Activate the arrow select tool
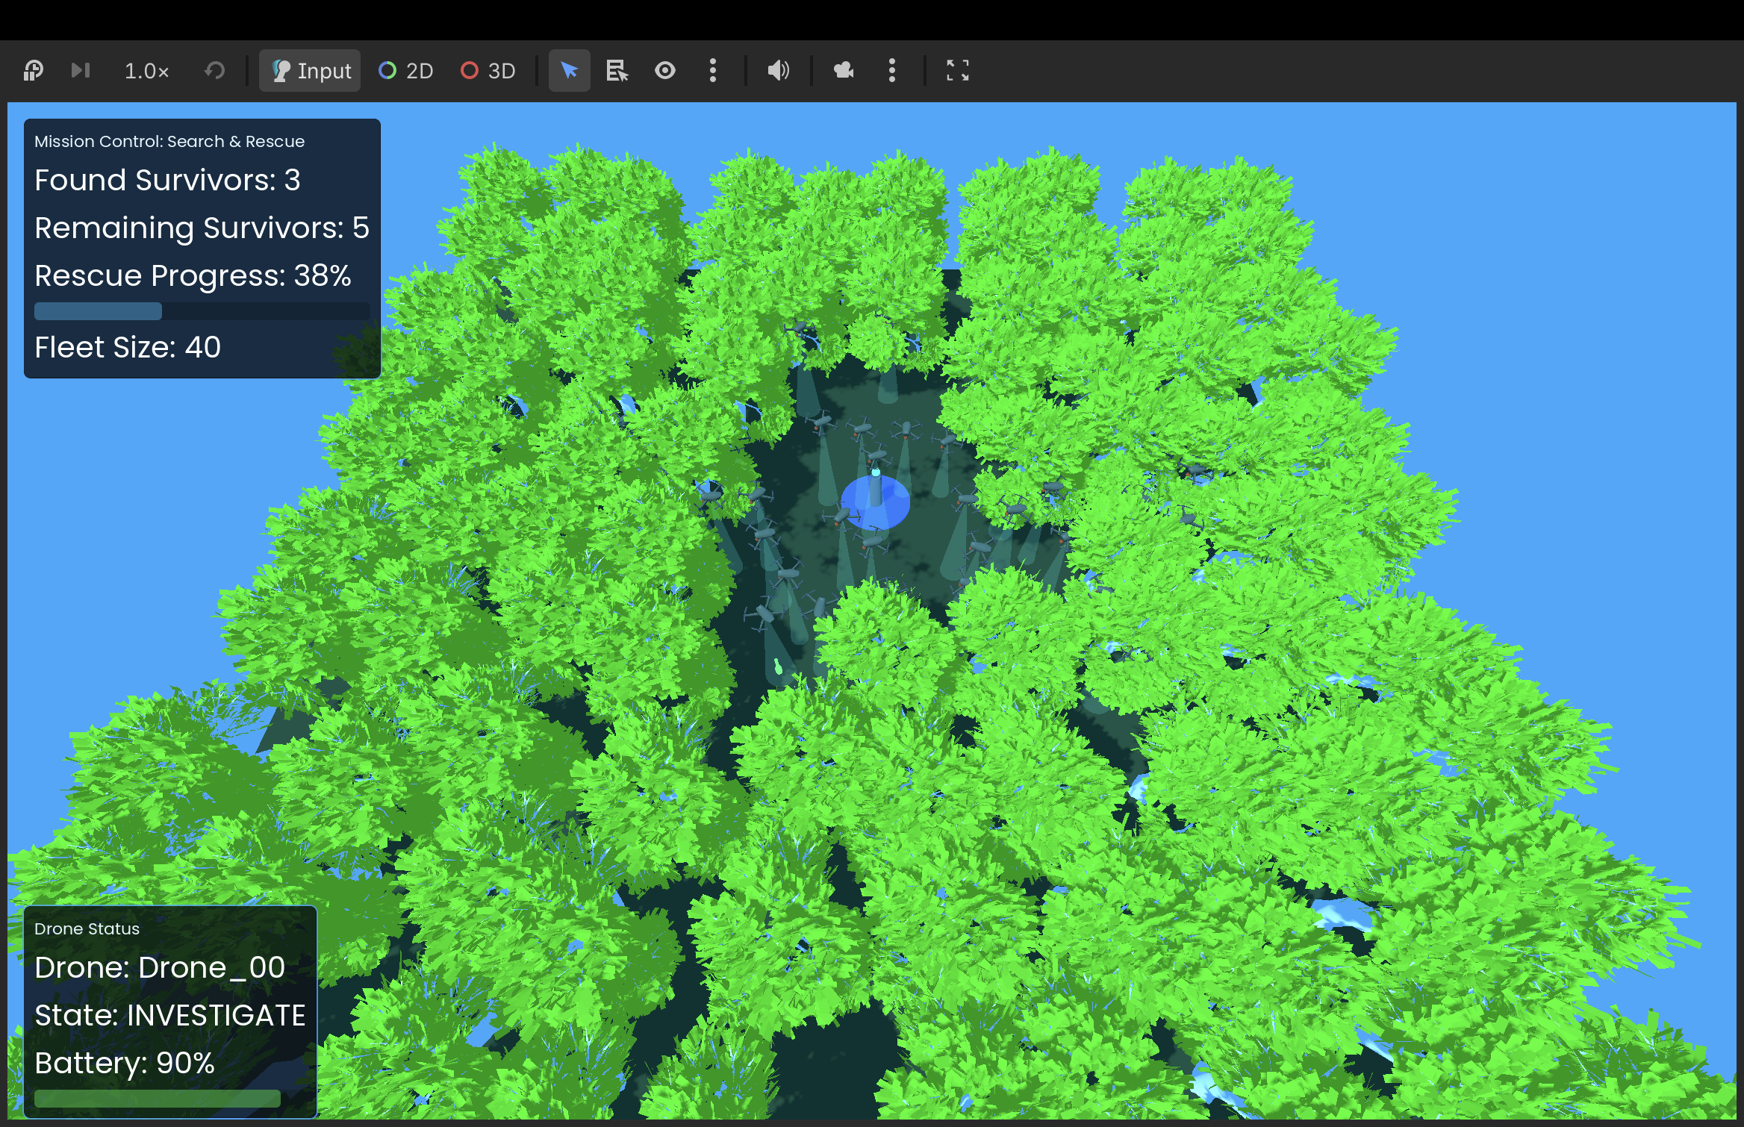Viewport: 1744px width, 1127px height. click(x=570, y=71)
